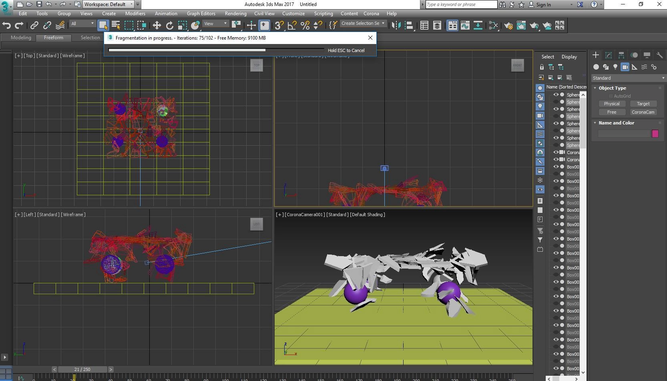This screenshot has width=667, height=381.
Task: Toggle Display Space Warps filter in Scene Explorer
Action: click(540, 134)
